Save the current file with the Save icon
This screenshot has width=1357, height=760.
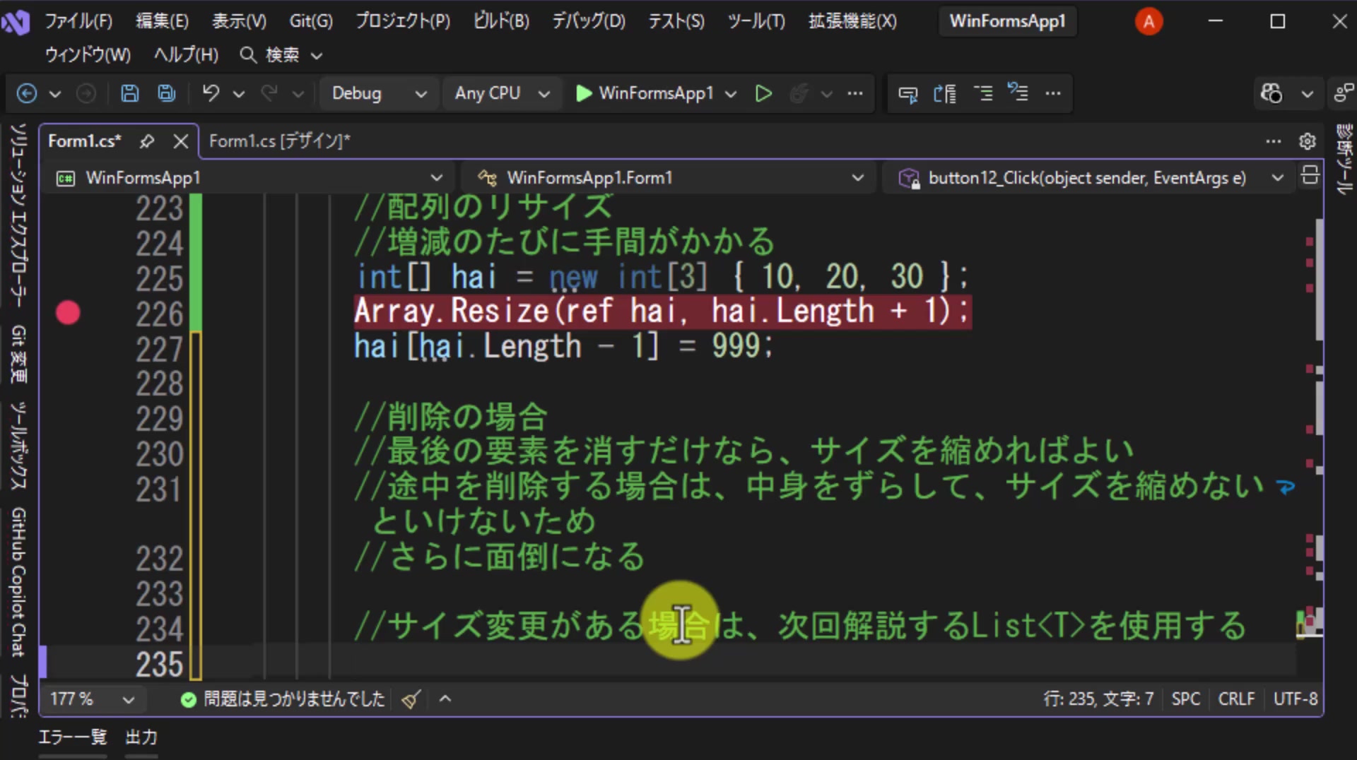pyautogui.click(x=130, y=93)
